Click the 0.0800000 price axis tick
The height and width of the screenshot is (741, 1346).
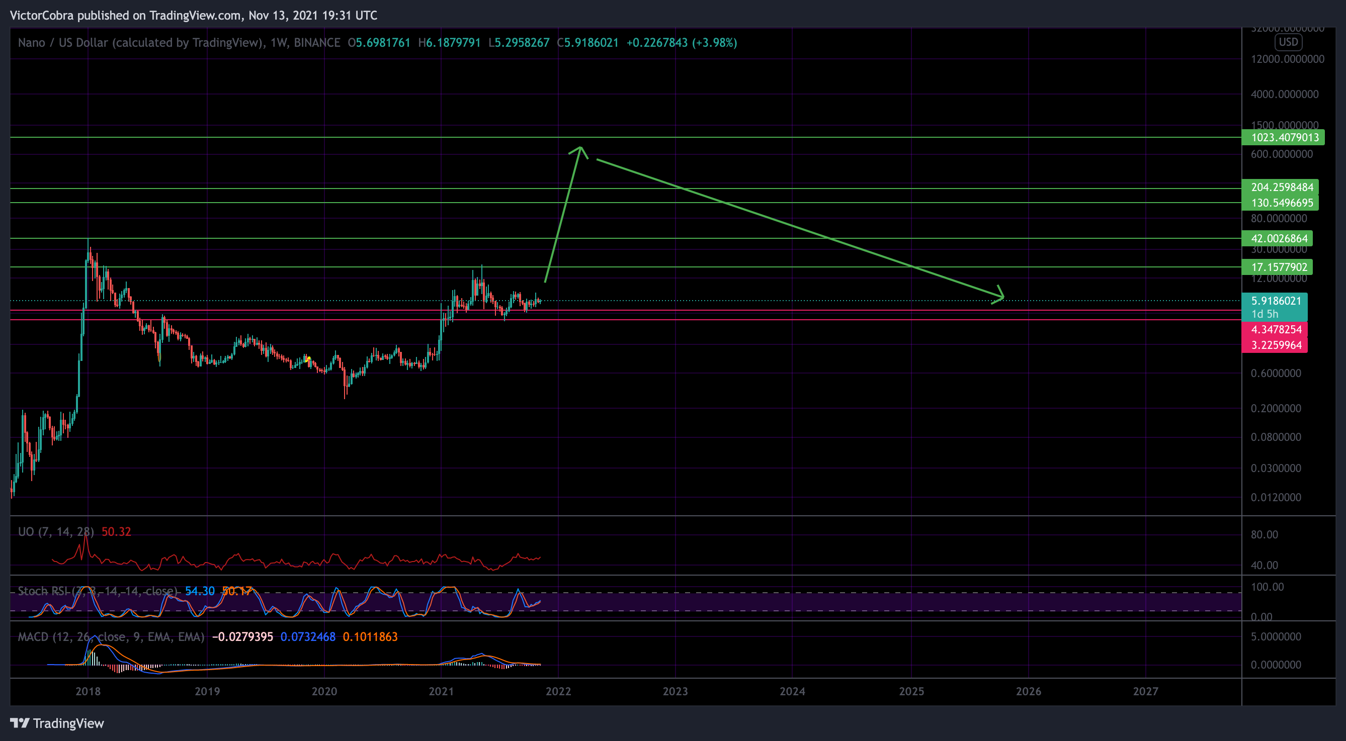tap(1276, 437)
